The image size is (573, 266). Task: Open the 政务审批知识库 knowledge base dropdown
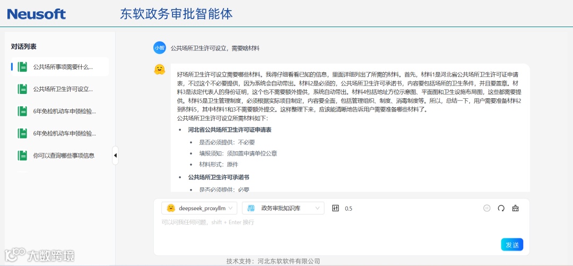[x=283, y=208]
